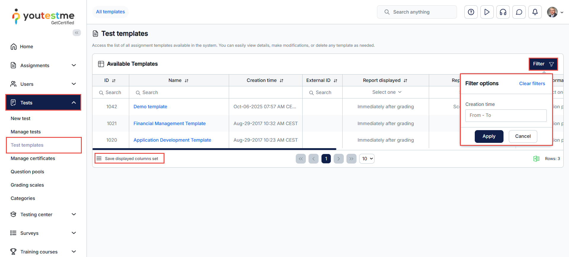Open the Demo template link
Image resolution: width=569 pixels, height=257 pixels.
pyautogui.click(x=150, y=107)
